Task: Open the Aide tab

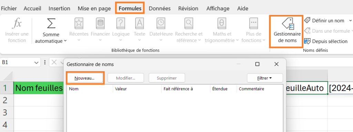Action: pos(243,9)
